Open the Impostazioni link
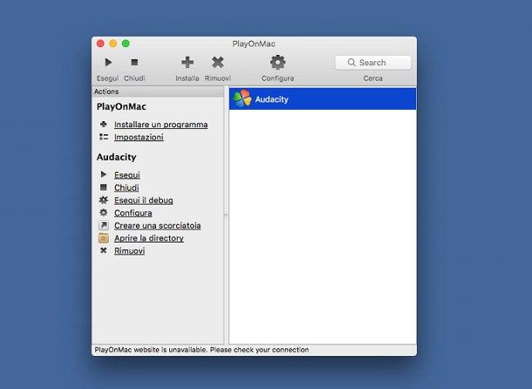Image resolution: width=532 pixels, height=389 pixels. [139, 137]
